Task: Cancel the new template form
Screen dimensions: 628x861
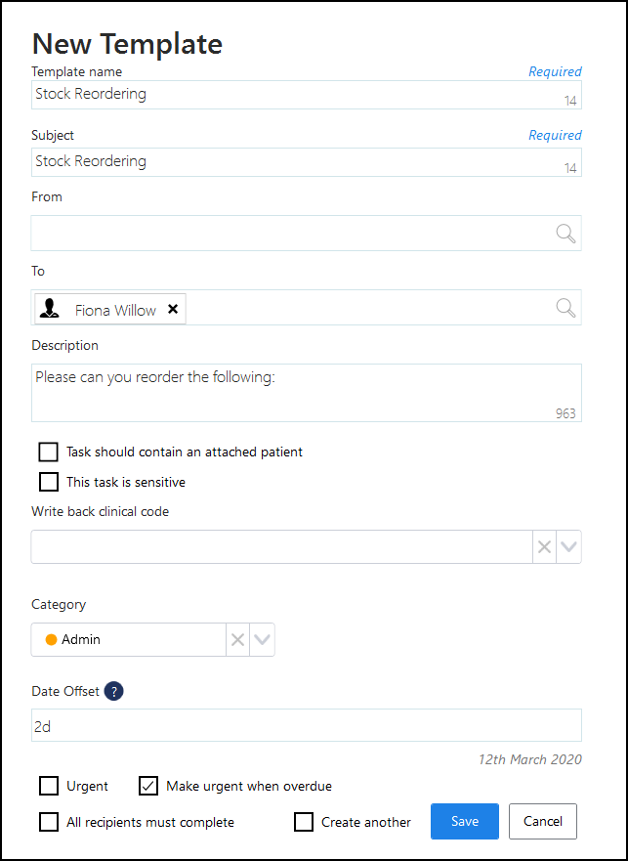Action: tap(543, 822)
